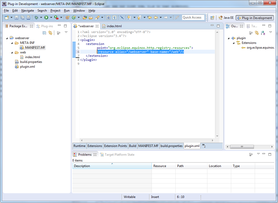Open the Window menu
278x203 pixels.
click(79, 11)
